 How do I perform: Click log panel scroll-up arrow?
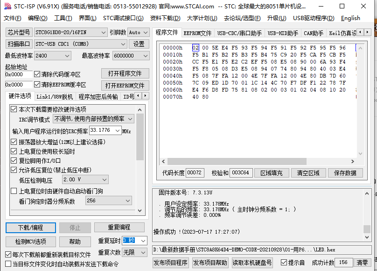coord(367,193)
